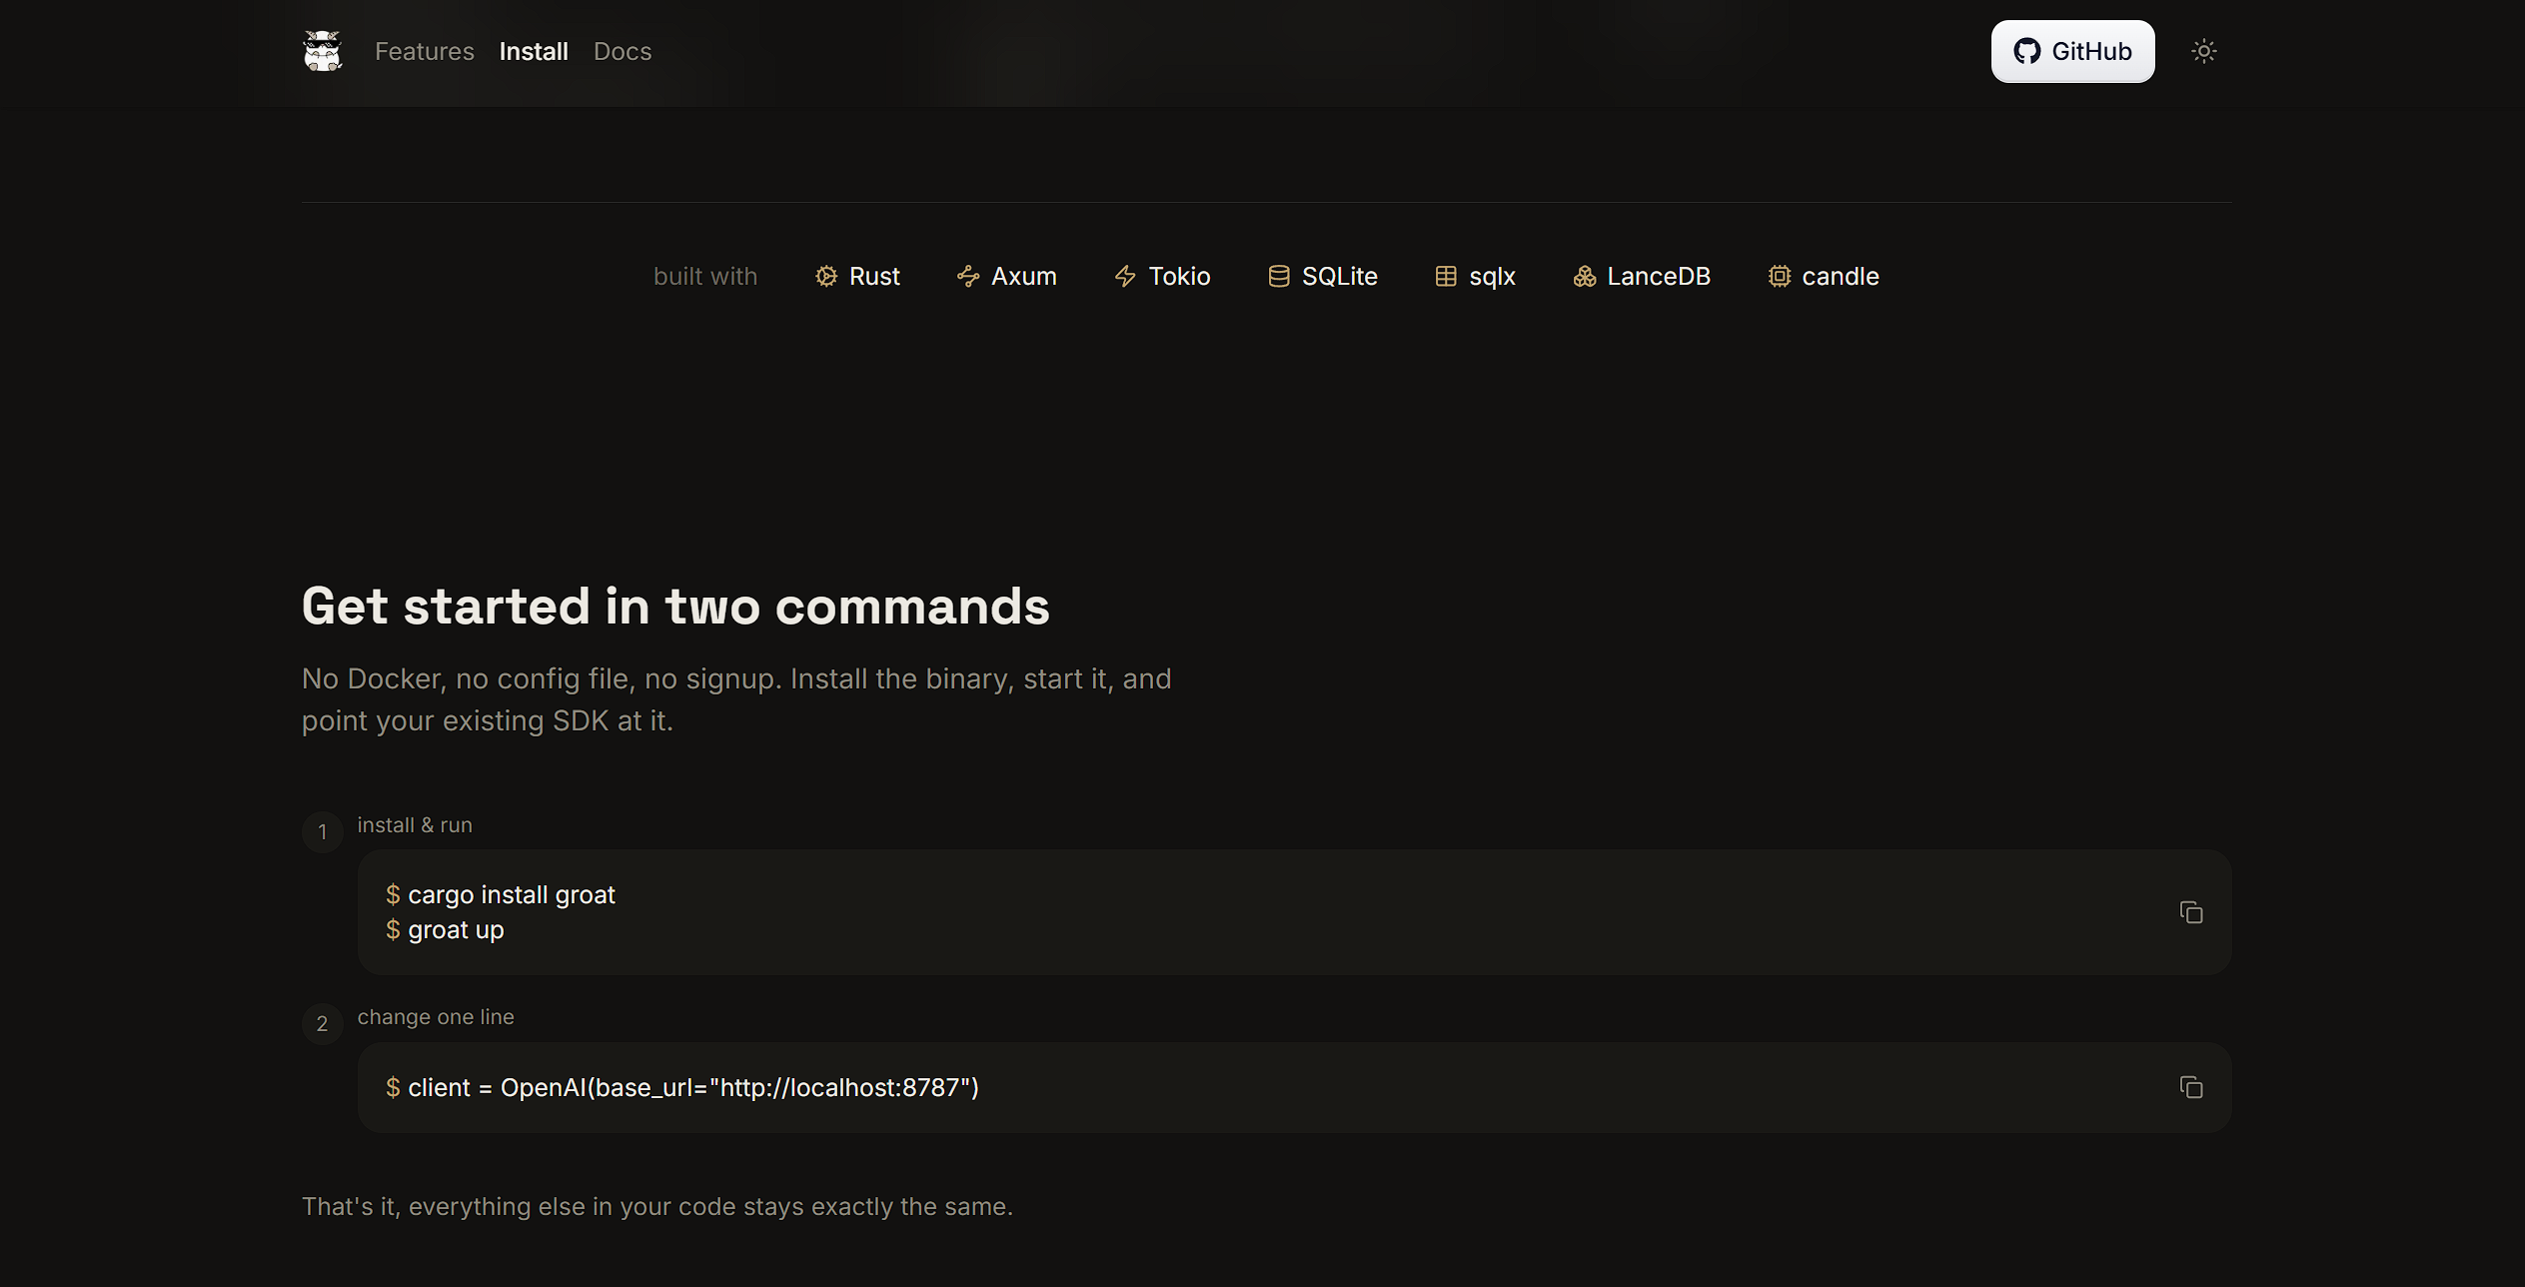2525x1287 pixels.
Task: Click the "No Docker, no config file" paragraph
Action: [x=736, y=699]
